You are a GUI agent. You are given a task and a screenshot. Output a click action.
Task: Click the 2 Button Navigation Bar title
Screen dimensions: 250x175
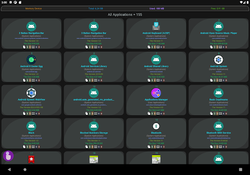point(31,33)
